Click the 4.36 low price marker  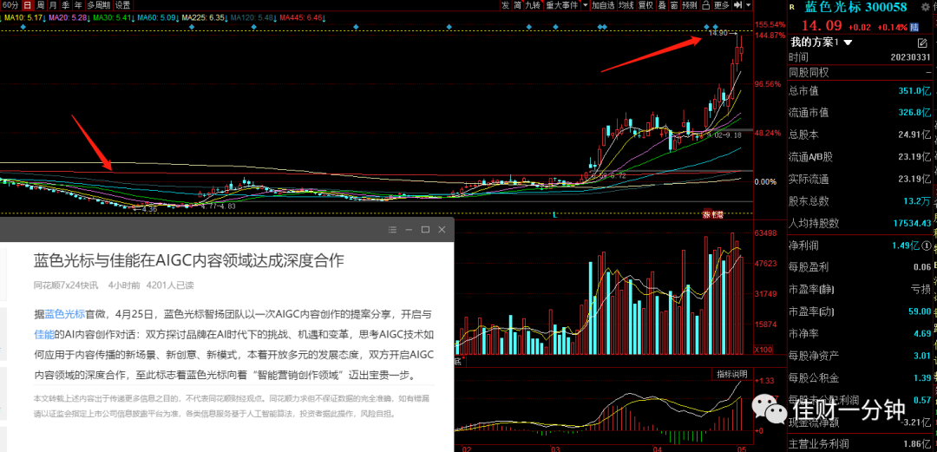[x=147, y=209]
